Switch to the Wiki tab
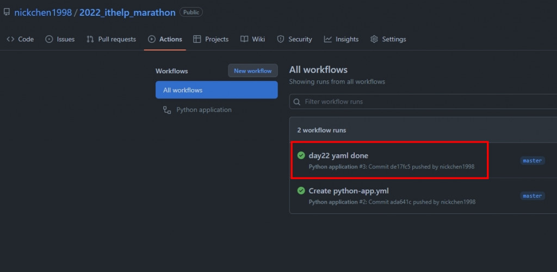557x272 pixels. [x=252, y=40]
